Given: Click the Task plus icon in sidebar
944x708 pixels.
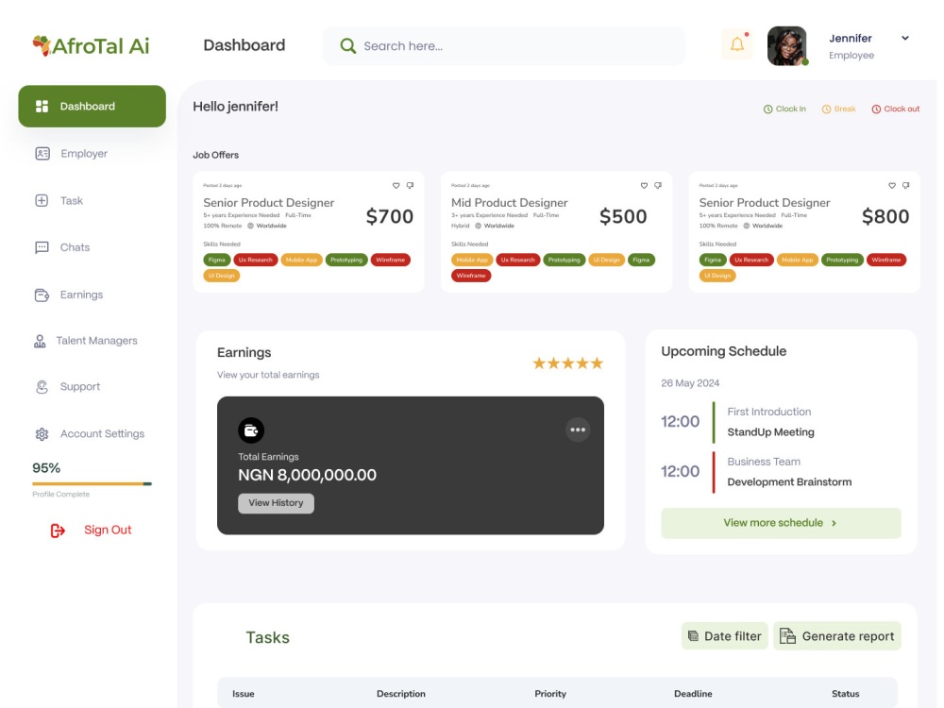Looking at the screenshot, I should [x=42, y=200].
